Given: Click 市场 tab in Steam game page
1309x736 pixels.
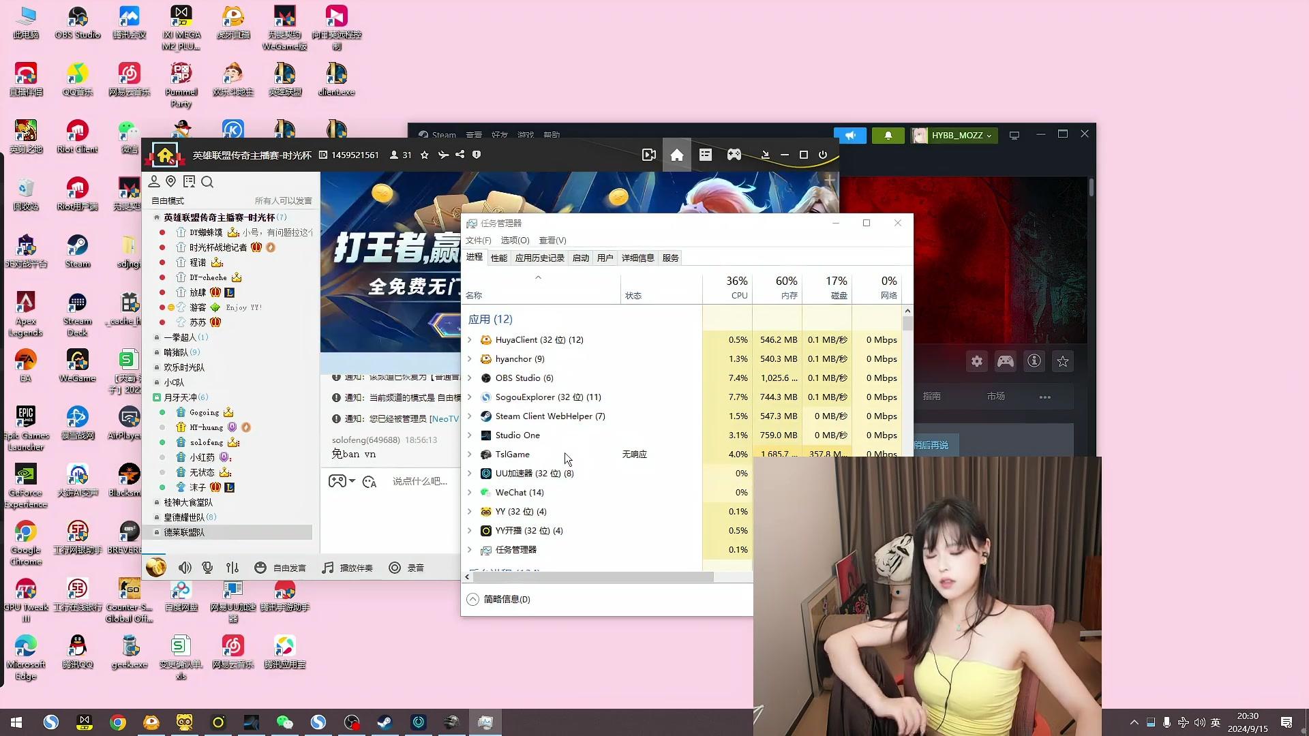Looking at the screenshot, I should (995, 396).
